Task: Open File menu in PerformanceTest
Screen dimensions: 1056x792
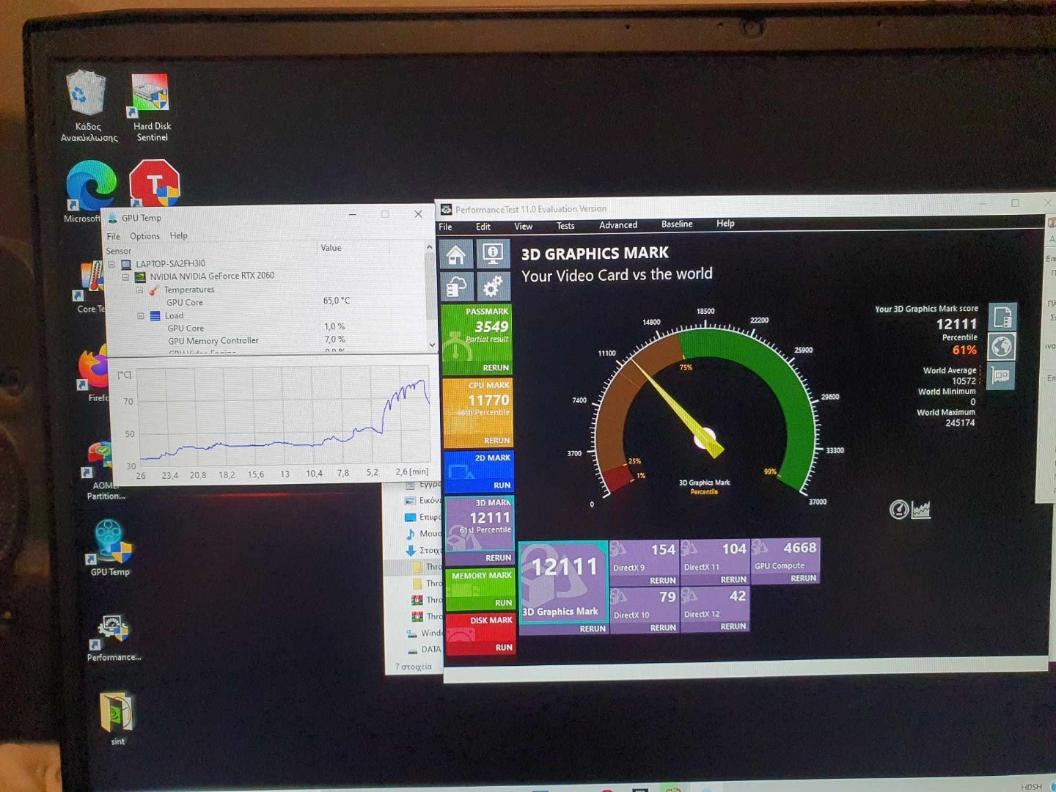Action: point(445,227)
